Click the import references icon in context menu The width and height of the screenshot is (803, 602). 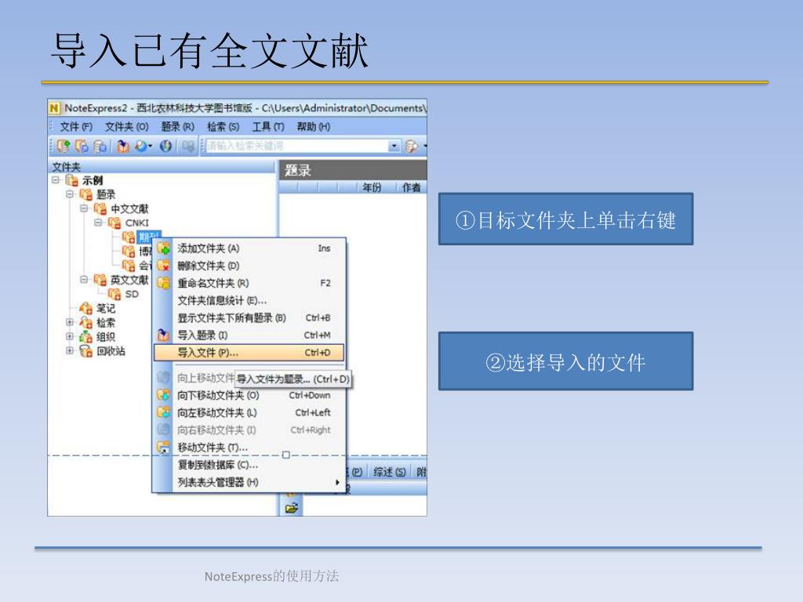tap(163, 335)
